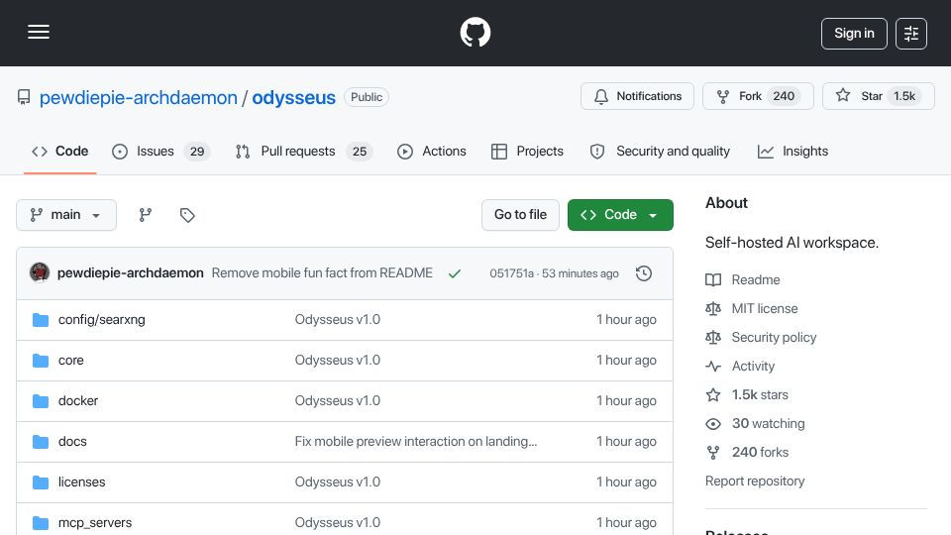Open Odysseus v1.0 commit in docker row
Screen dimensions: 951x535
click(x=337, y=401)
